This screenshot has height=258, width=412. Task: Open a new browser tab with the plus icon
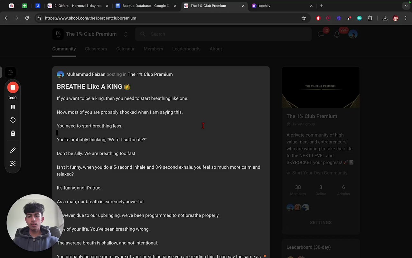pyautogui.click(x=322, y=5)
